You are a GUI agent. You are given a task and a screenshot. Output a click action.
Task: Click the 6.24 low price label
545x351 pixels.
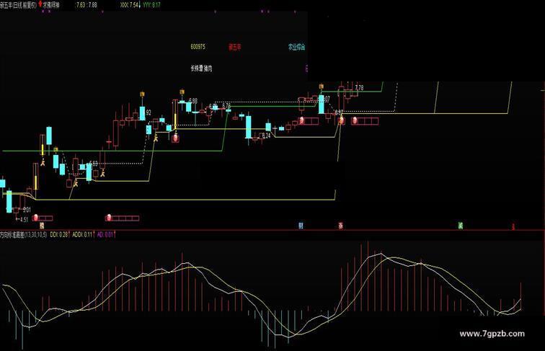(266, 136)
